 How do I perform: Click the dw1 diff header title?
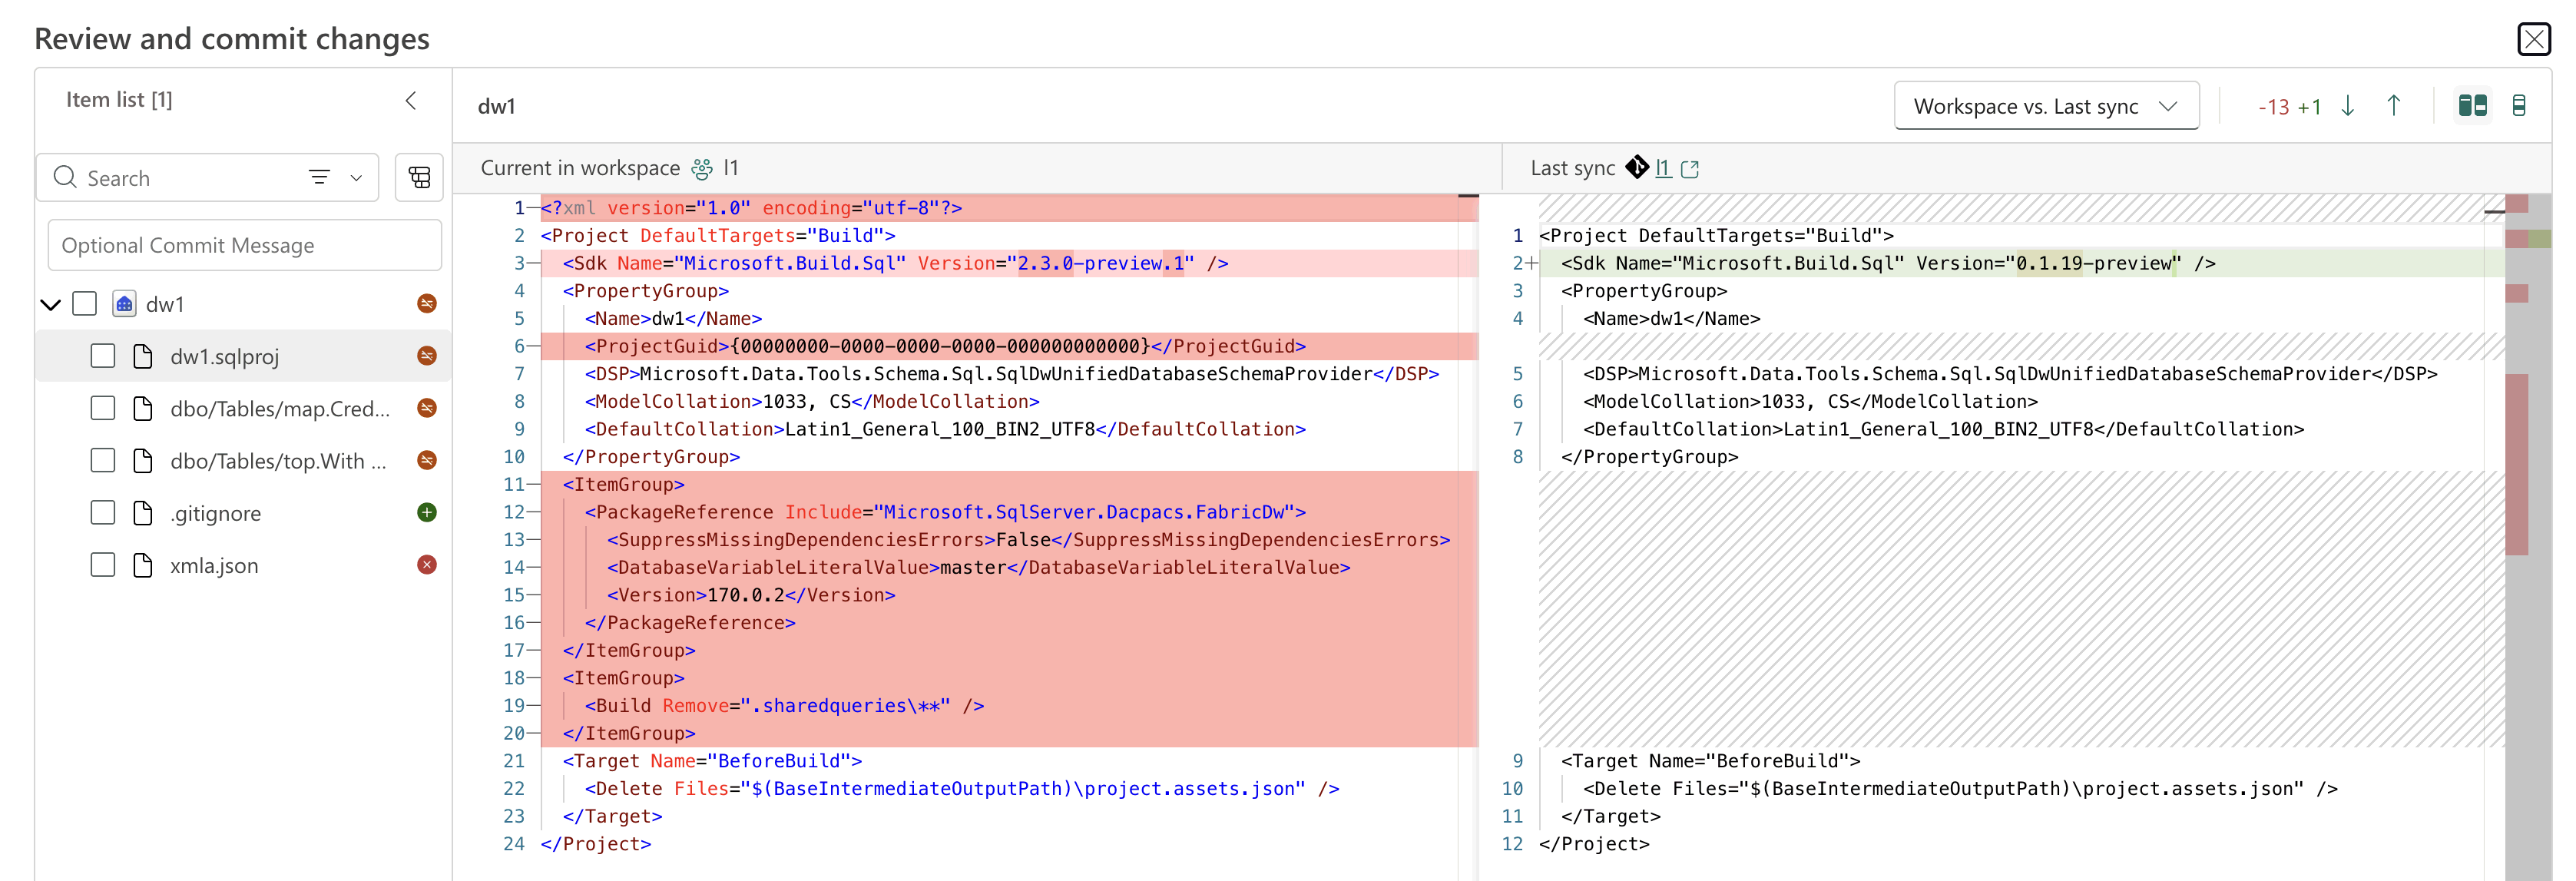496,106
